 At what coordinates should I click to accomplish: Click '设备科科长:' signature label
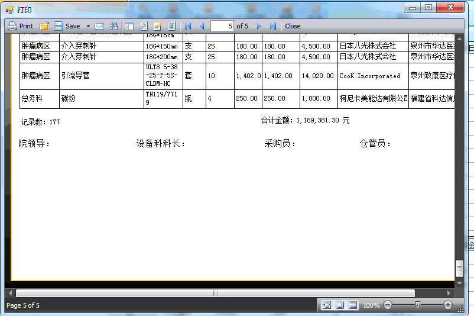160,143
